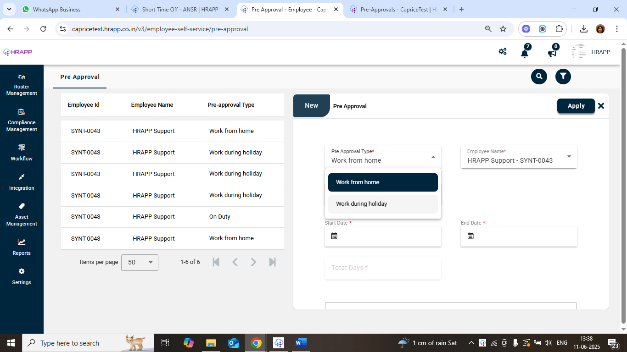627x352 pixels.
Task: Click the Start Date calendar icon
Action: coord(334,236)
